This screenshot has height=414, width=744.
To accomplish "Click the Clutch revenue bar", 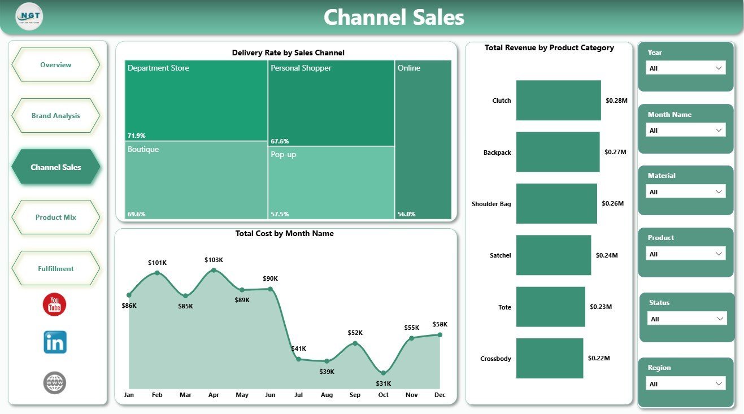I will click(x=559, y=101).
